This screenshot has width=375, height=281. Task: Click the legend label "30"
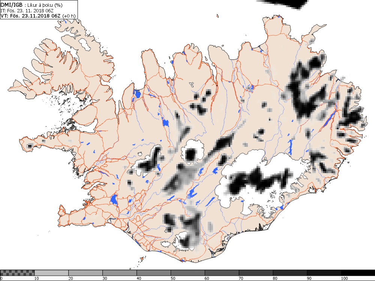105,278
